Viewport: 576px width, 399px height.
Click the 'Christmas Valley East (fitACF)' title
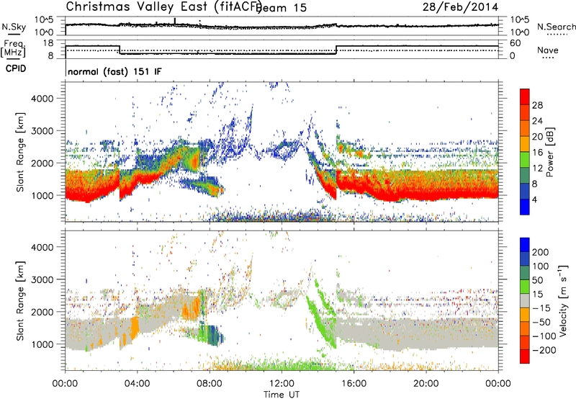[164, 7]
